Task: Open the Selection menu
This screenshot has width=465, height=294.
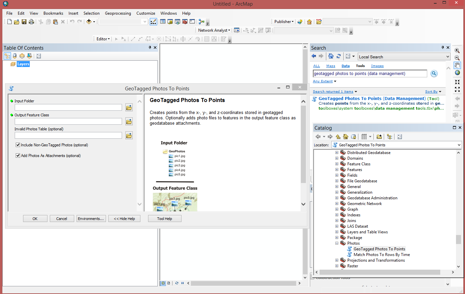Action: (x=91, y=13)
